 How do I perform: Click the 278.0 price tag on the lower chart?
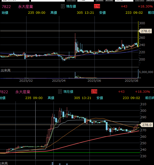[147, 125]
